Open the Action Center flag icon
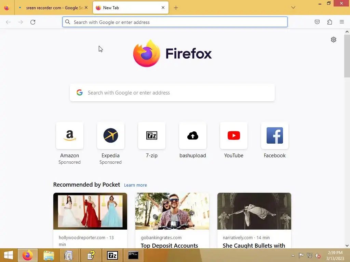Image resolution: width=350 pixels, height=262 pixels. (x=301, y=255)
